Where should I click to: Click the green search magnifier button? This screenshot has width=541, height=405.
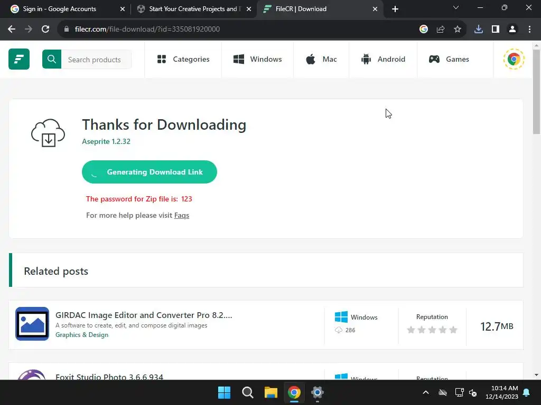pyautogui.click(x=52, y=59)
